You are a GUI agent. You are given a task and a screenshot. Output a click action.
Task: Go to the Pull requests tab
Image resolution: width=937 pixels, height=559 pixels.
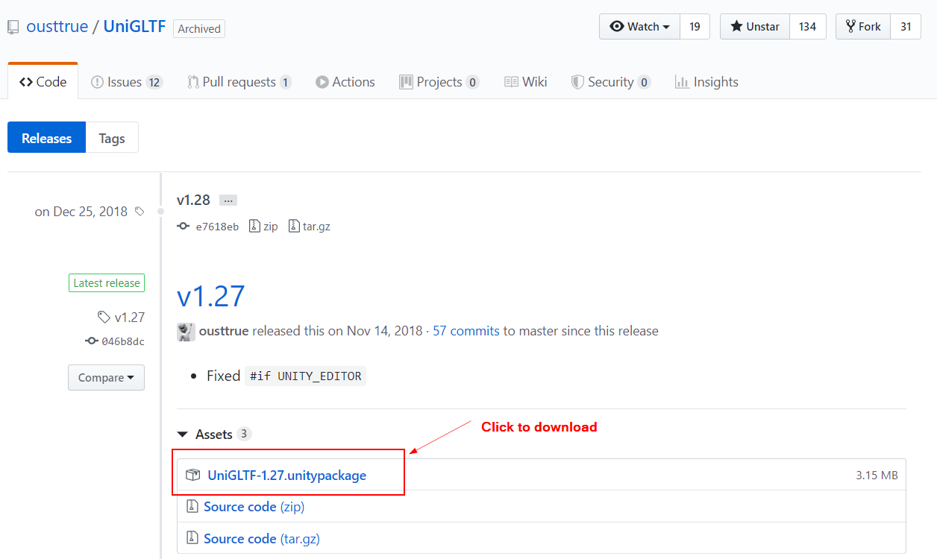(239, 82)
